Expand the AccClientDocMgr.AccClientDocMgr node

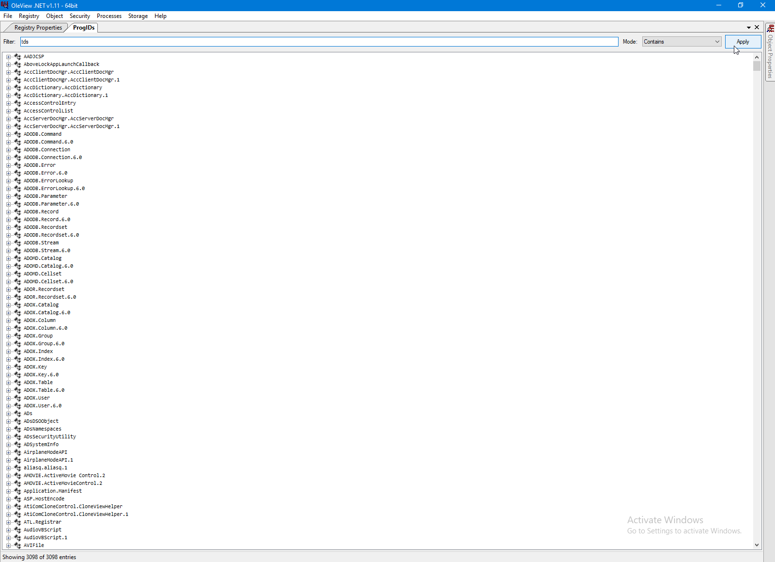(x=8, y=72)
